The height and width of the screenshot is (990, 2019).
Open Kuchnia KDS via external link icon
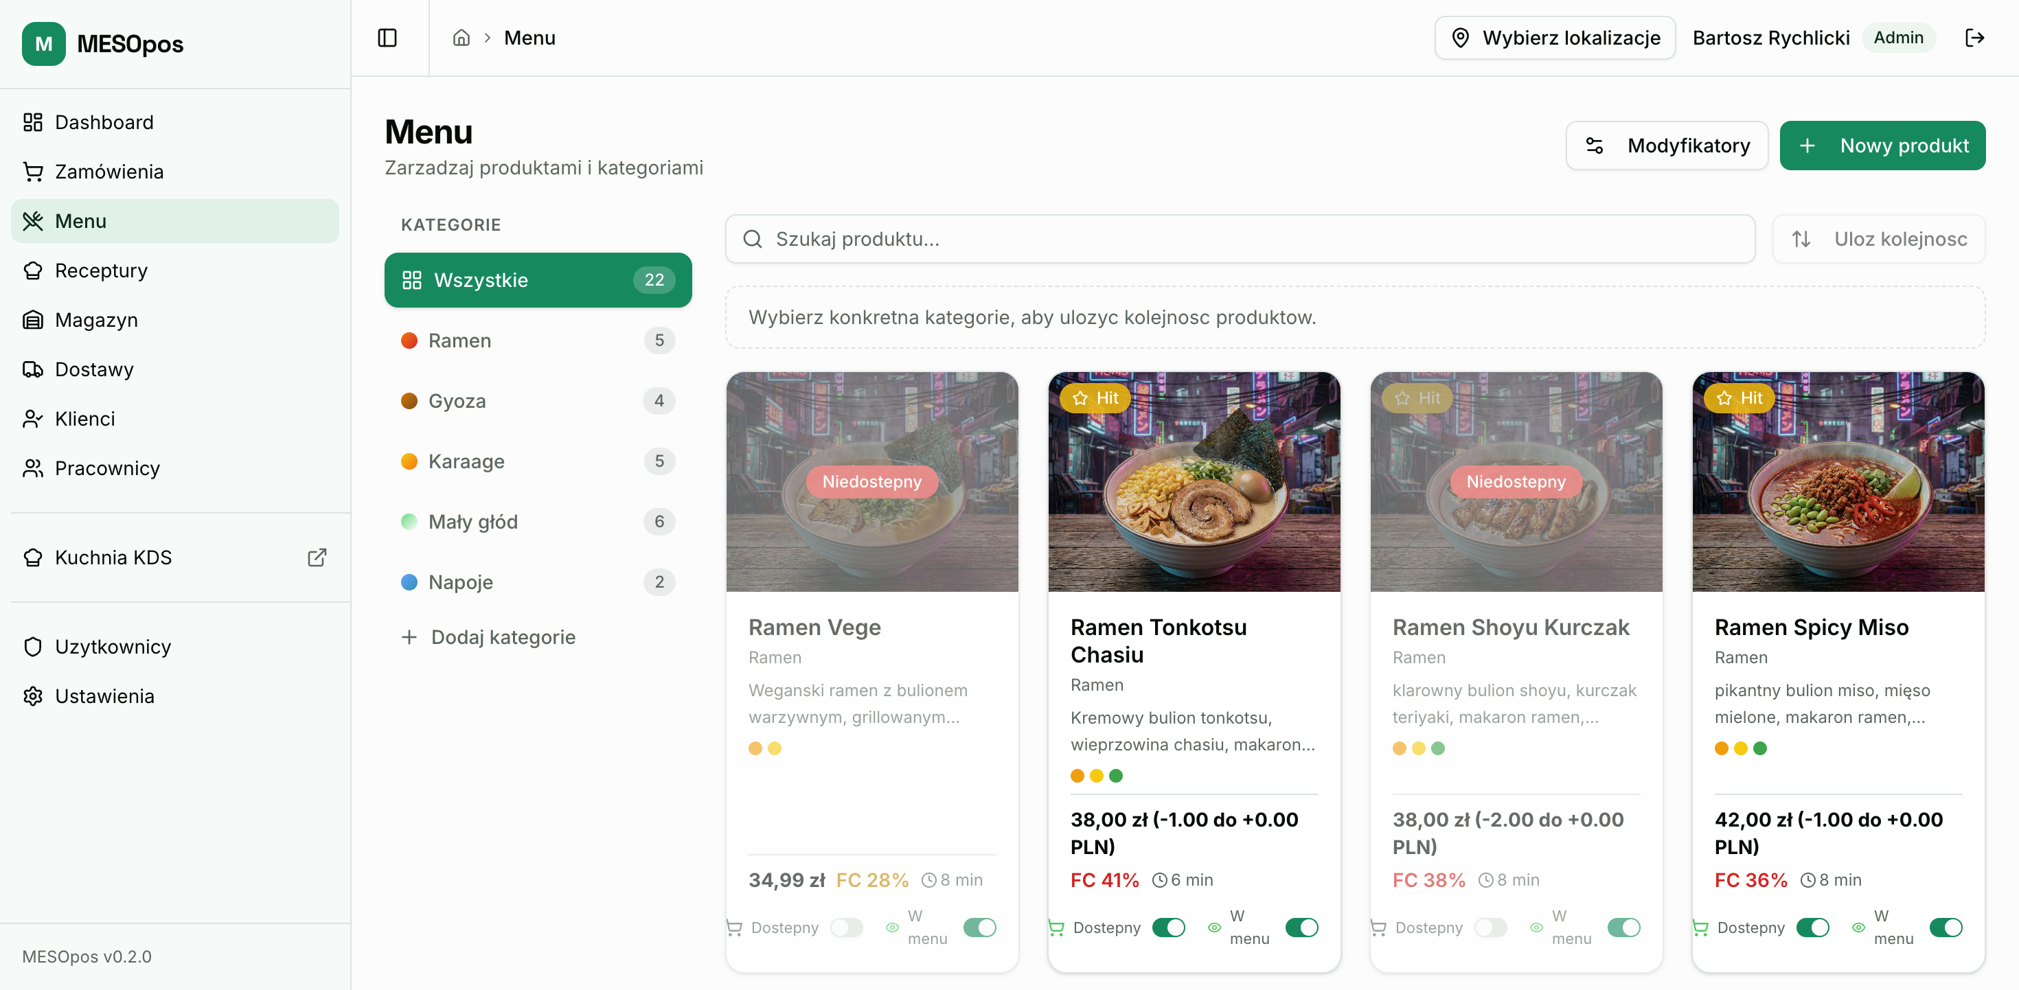pos(317,557)
